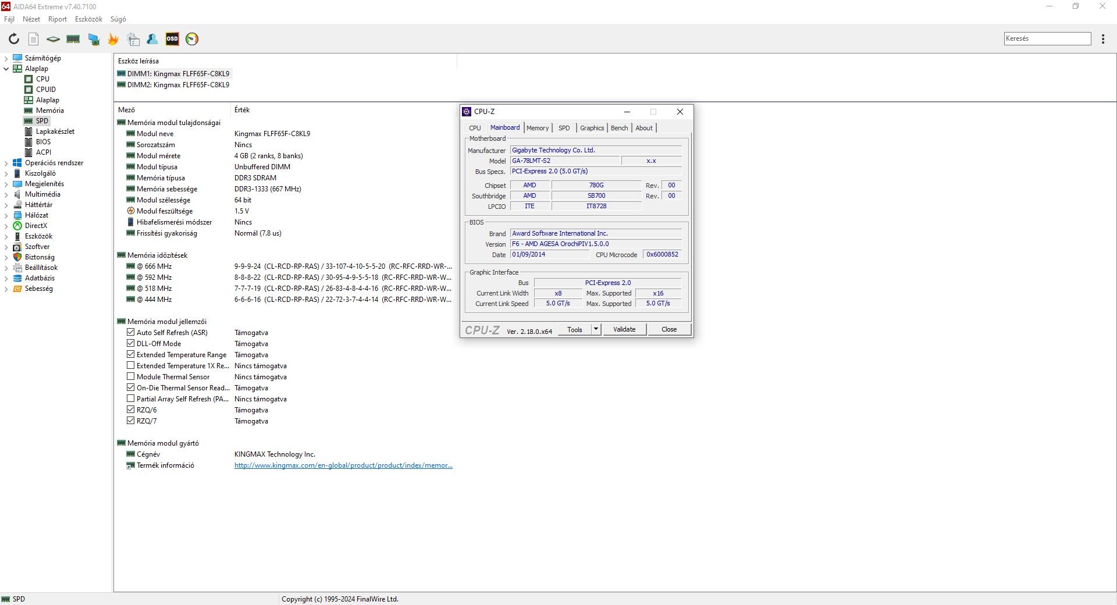Switch to the Bench tab in CPU-Z
The width and height of the screenshot is (1117, 605).
[x=620, y=128]
